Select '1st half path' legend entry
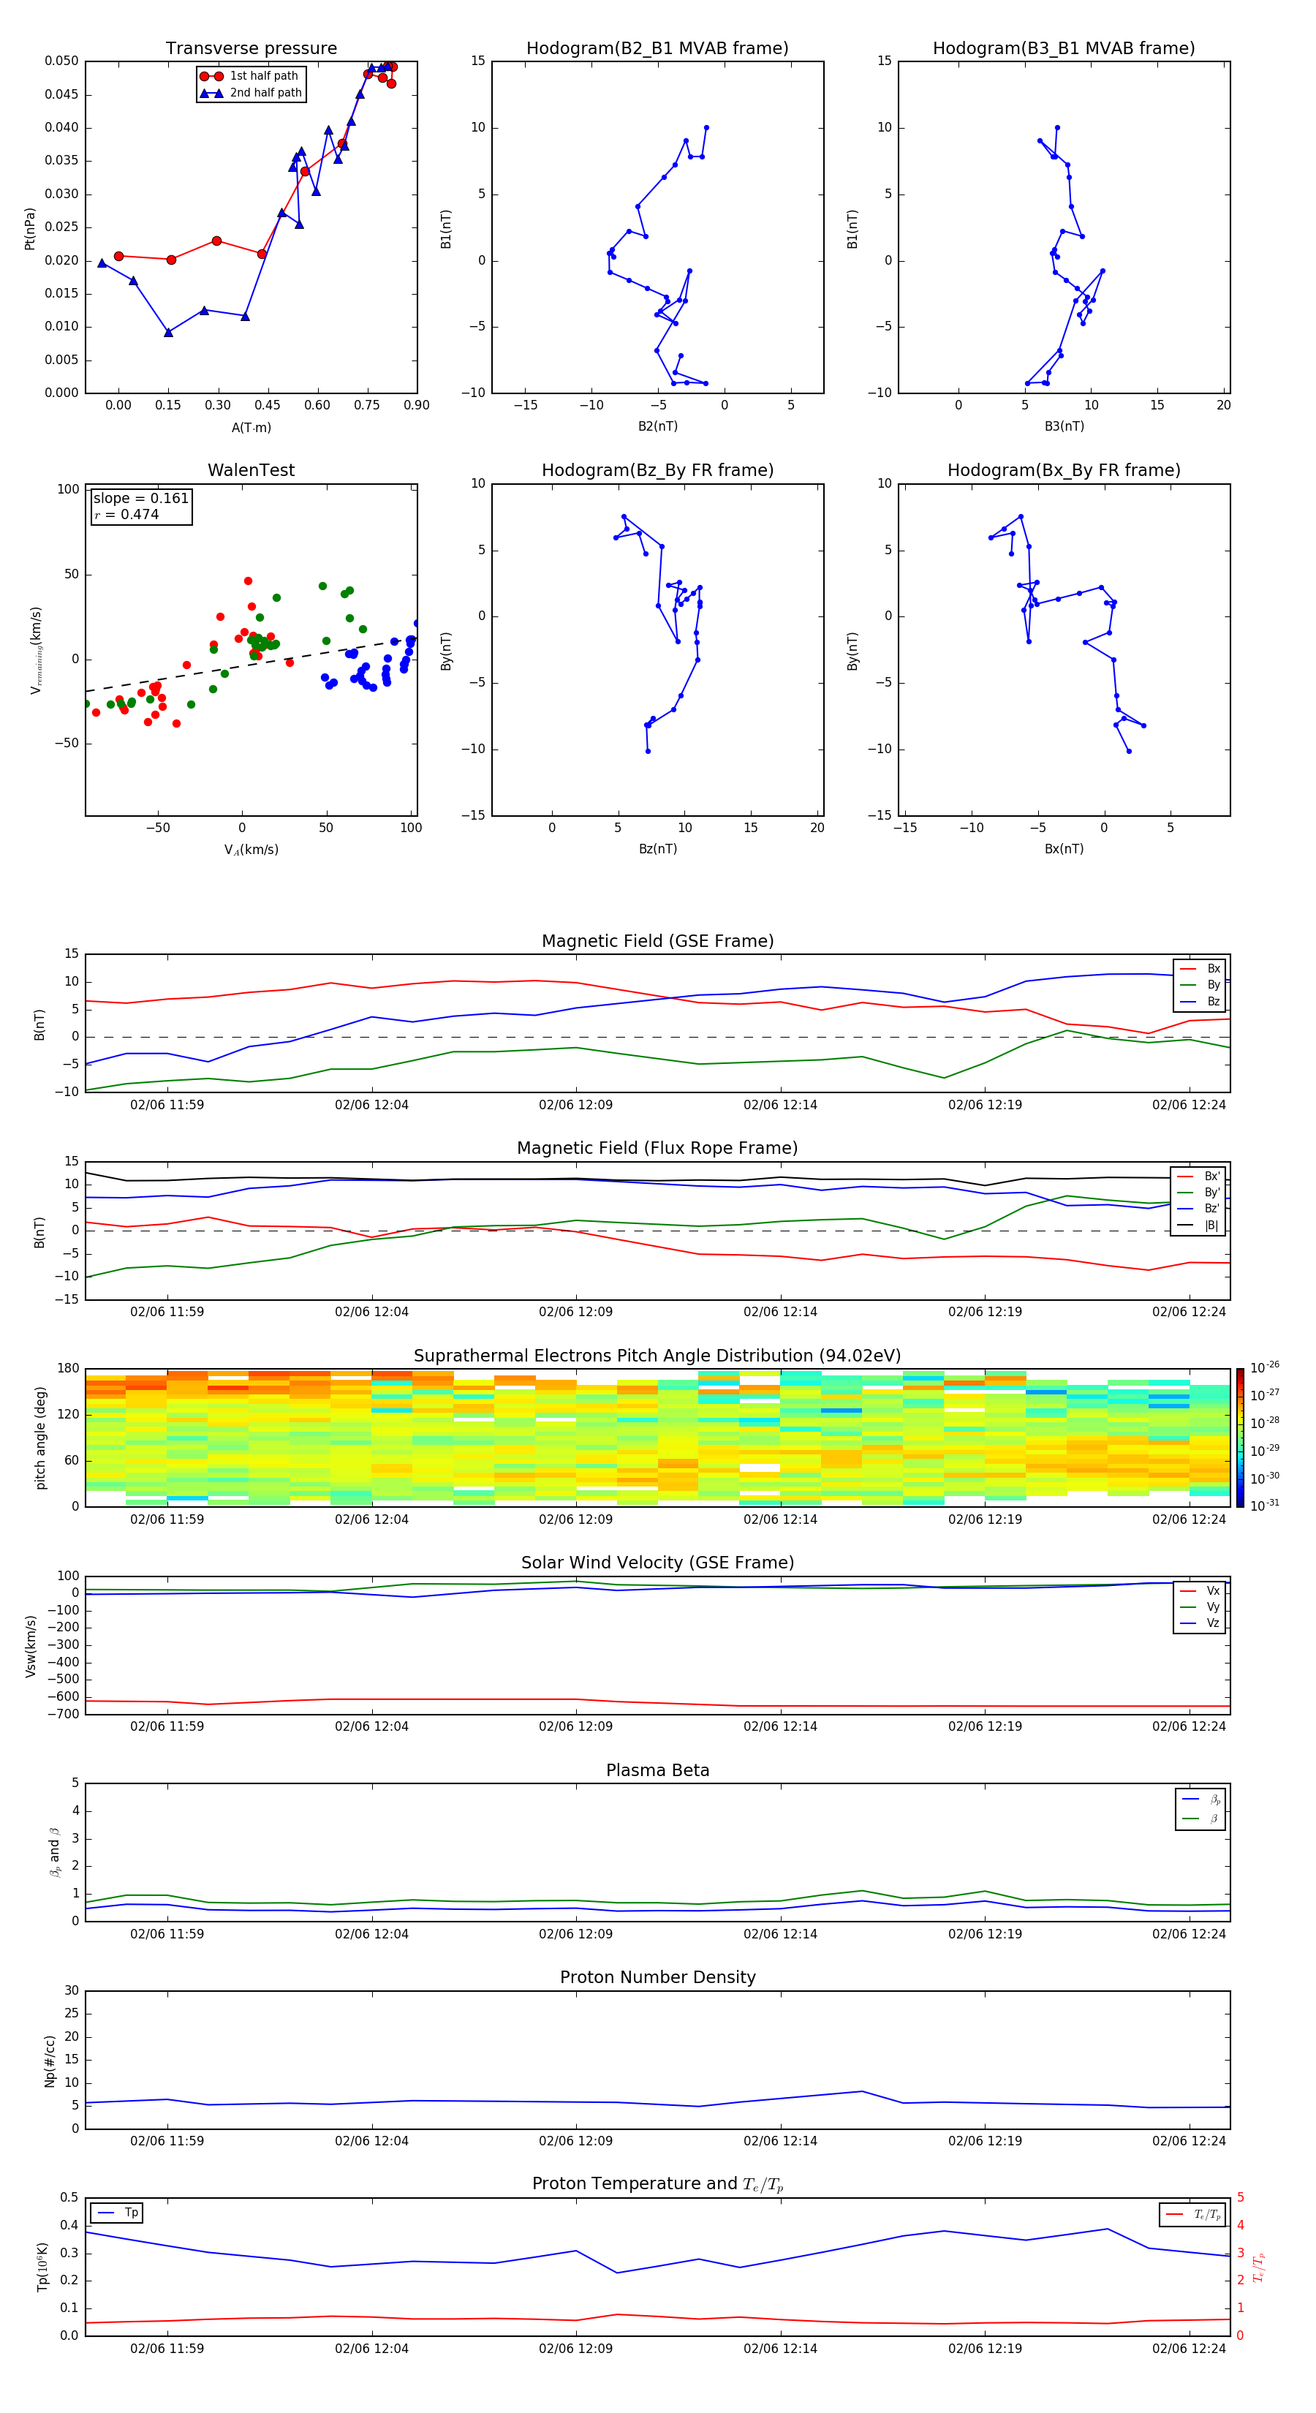 249,76
